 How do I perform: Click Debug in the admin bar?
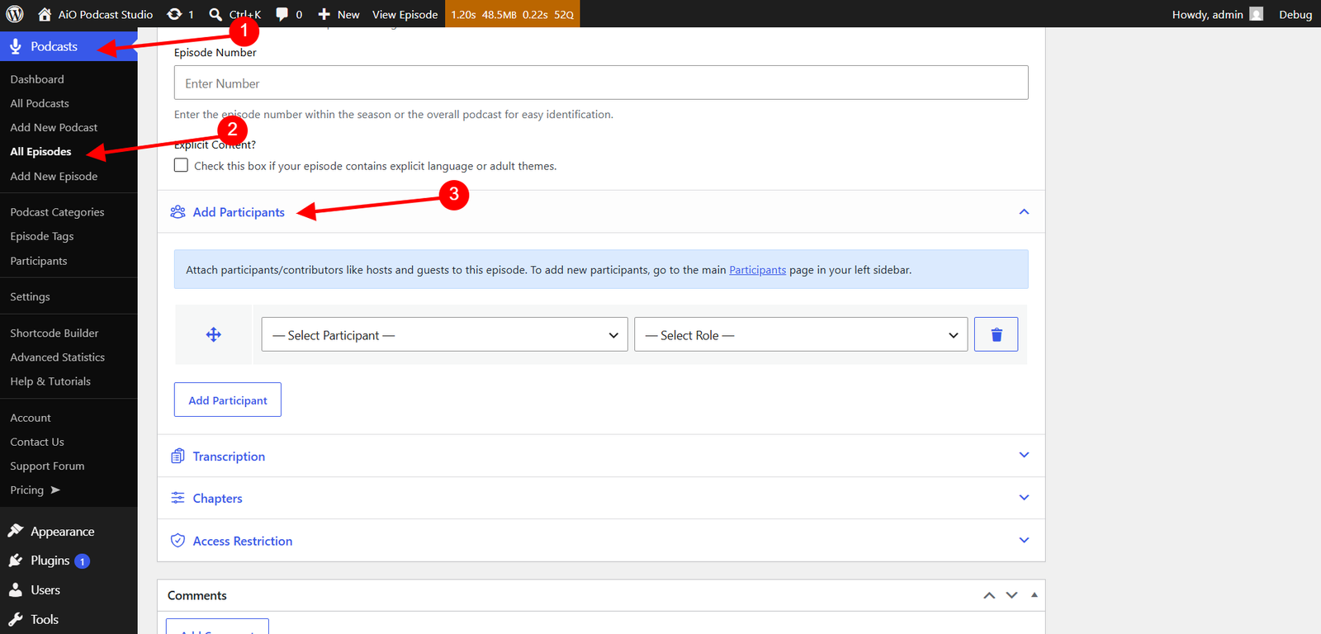(x=1295, y=14)
